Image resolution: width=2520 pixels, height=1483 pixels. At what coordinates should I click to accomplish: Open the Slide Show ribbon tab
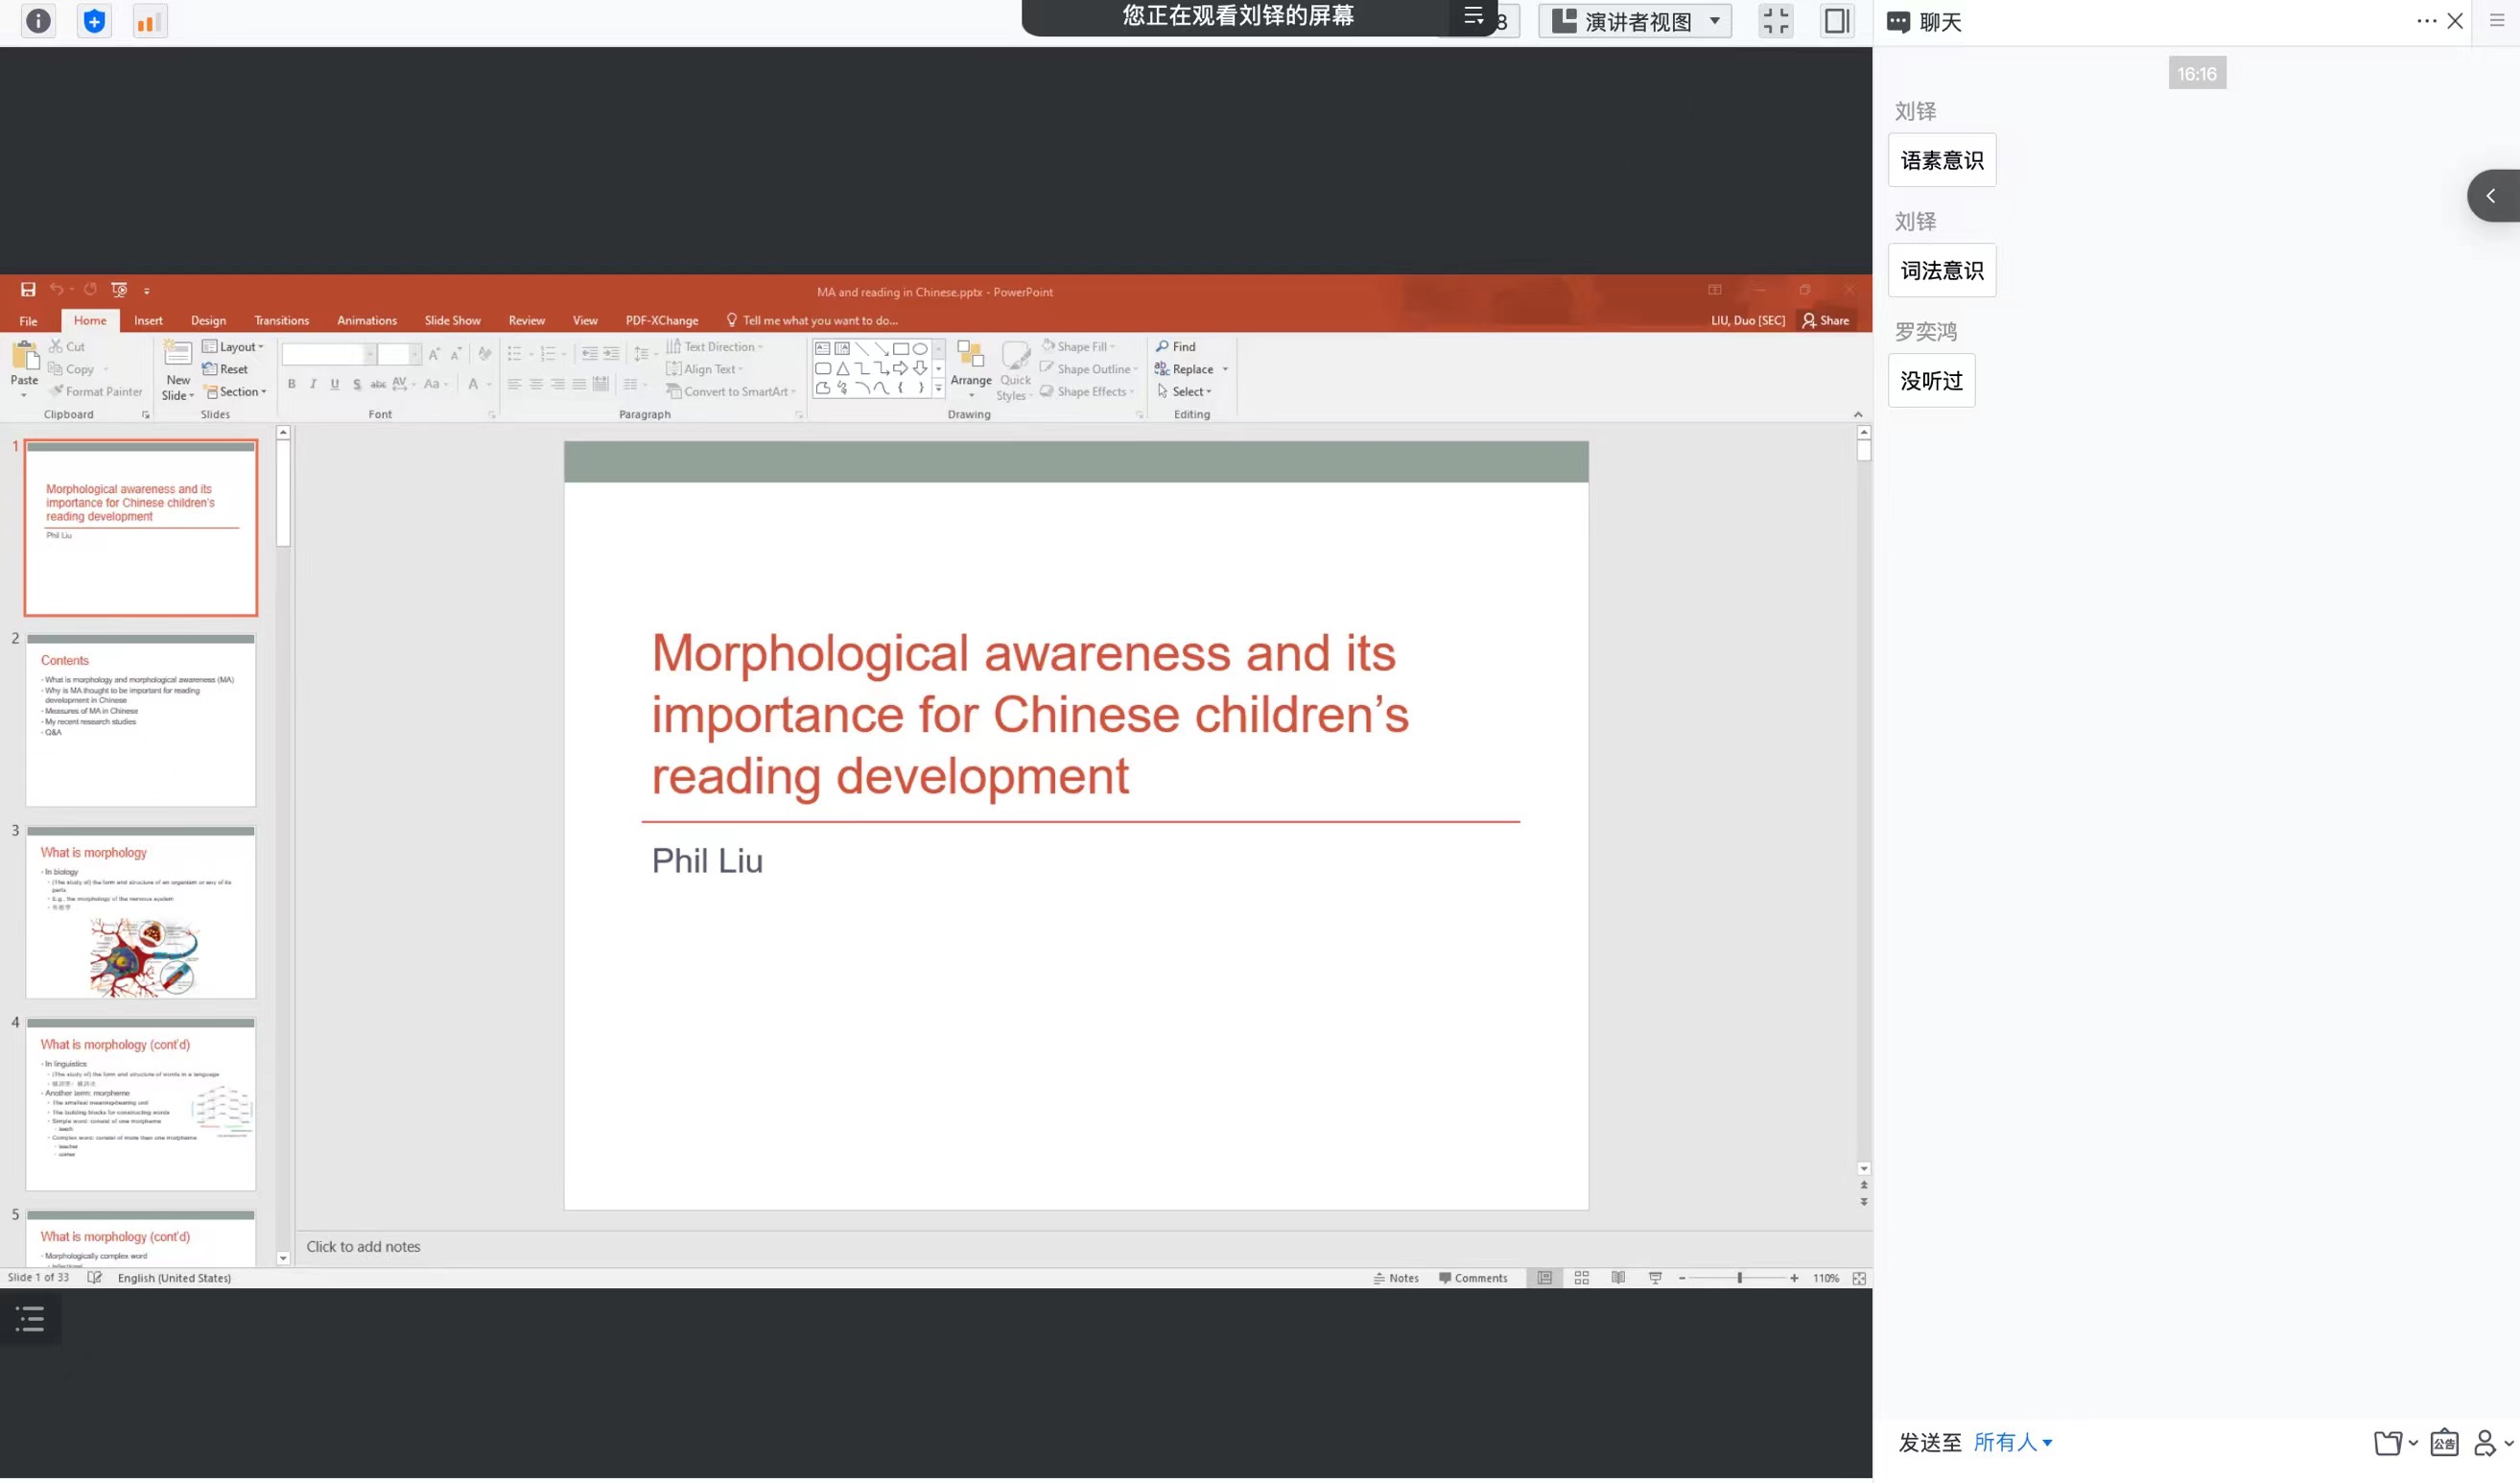coord(452,321)
